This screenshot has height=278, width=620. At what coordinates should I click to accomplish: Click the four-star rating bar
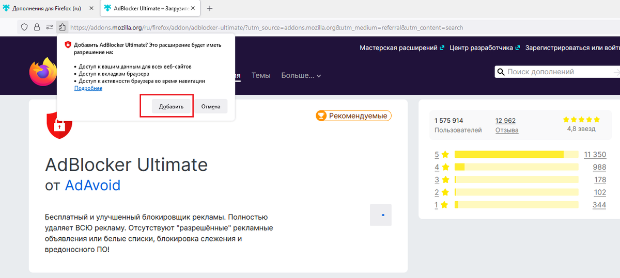tap(516, 167)
